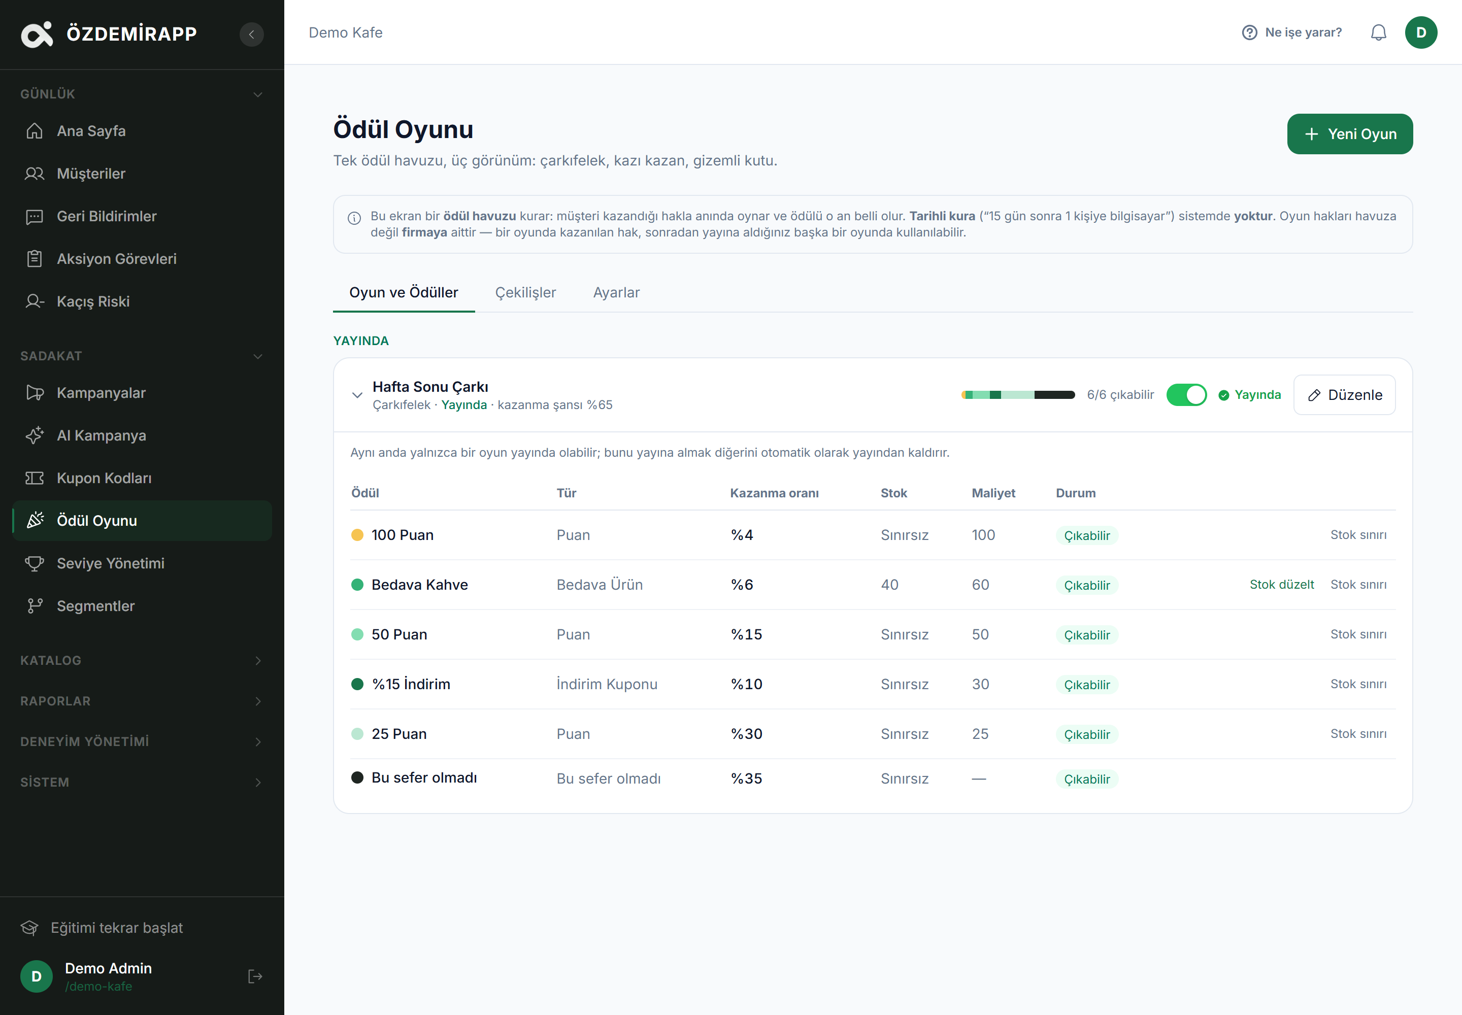Click Stok sınırı in 100 Puan row
1462x1015 pixels.
click(1358, 535)
